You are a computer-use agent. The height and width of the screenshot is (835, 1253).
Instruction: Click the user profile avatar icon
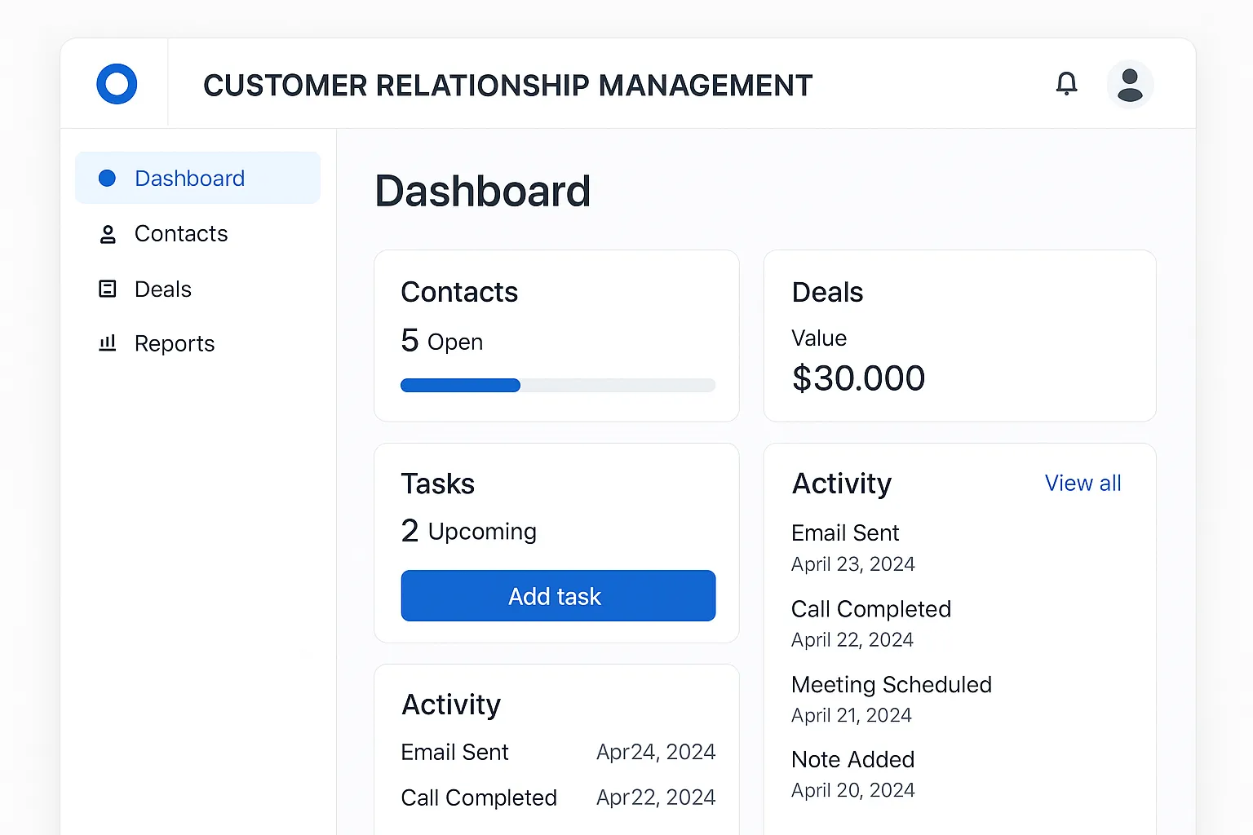point(1130,84)
